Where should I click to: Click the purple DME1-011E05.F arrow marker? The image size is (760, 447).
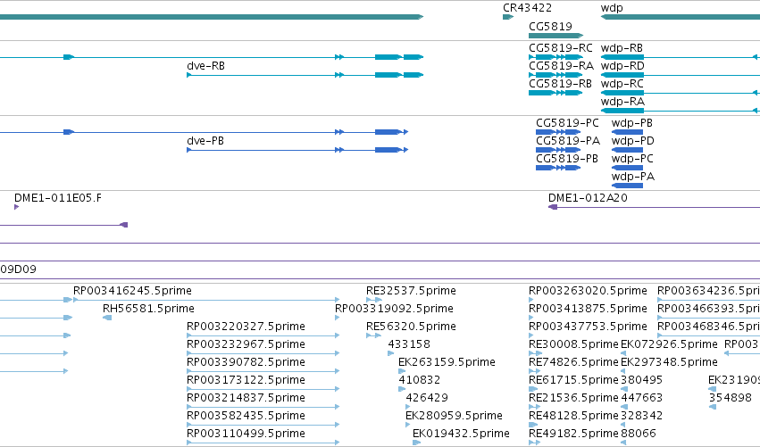[16, 207]
